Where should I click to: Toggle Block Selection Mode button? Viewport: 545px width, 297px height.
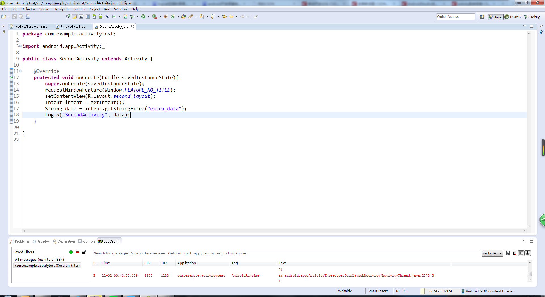(81, 17)
